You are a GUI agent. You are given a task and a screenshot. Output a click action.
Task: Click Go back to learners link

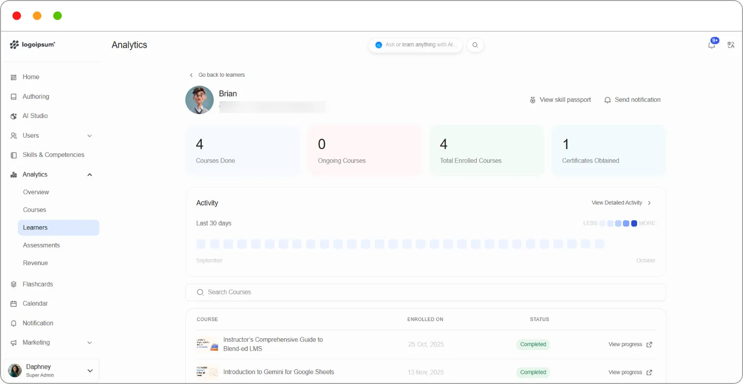tap(222, 75)
